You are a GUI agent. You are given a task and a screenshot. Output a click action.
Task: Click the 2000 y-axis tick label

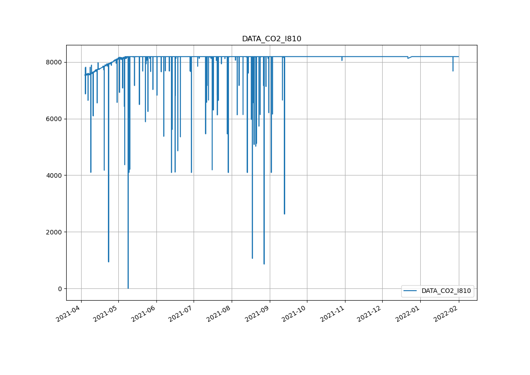pos(55,232)
